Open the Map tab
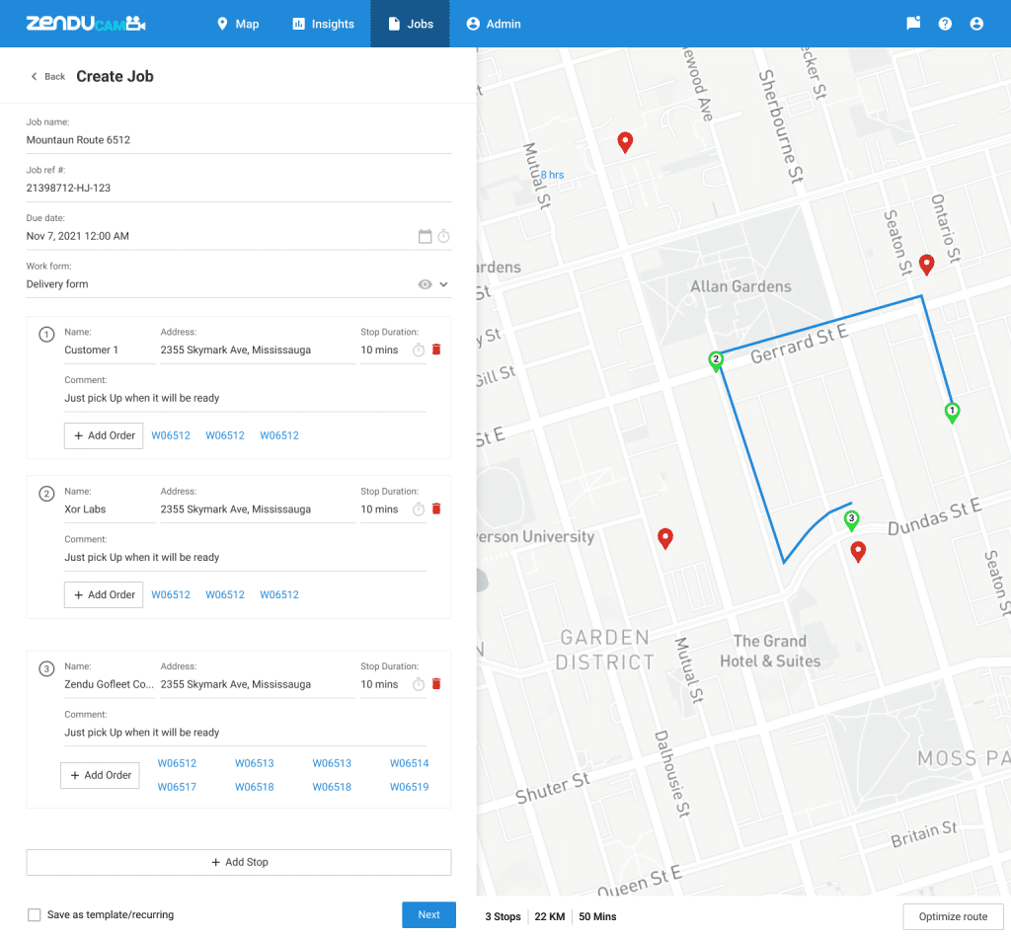Viewport: 1011px width, 938px height. tap(238, 24)
